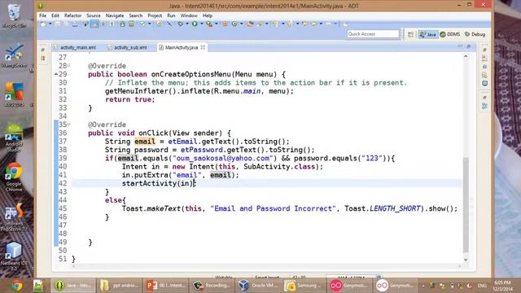Click the New file toolbar icon

pyautogui.click(x=43, y=24)
